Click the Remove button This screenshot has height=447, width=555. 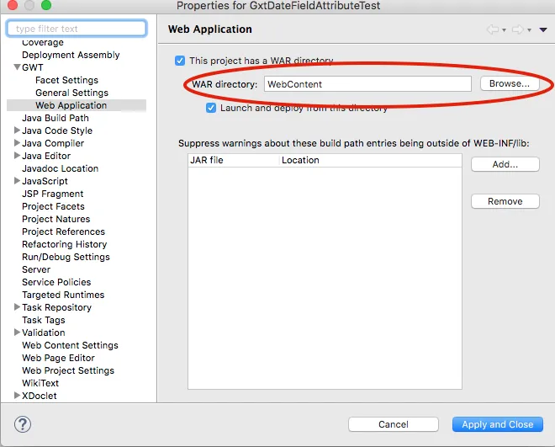[x=505, y=201]
